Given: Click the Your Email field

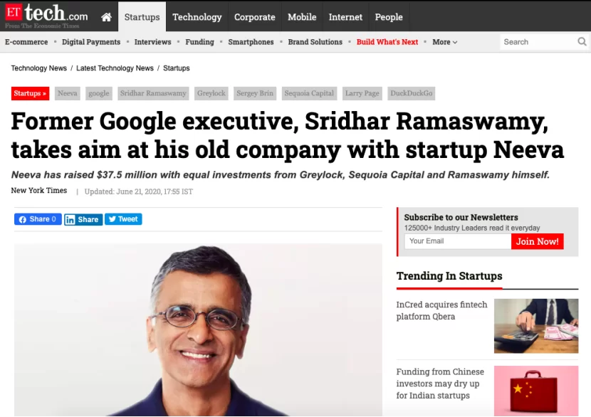Looking at the screenshot, I should [457, 241].
